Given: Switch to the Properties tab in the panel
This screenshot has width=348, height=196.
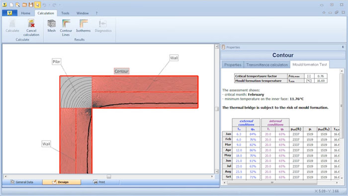Looking at the screenshot, I should [233, 65].
